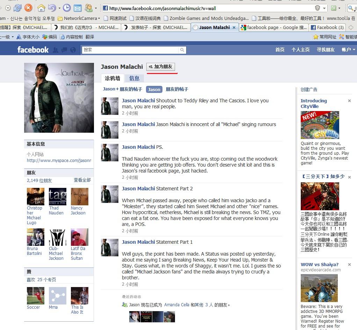Open the Mma liked page thumbnail
This screenshot has width=357, height=330.
pos(58,296)
